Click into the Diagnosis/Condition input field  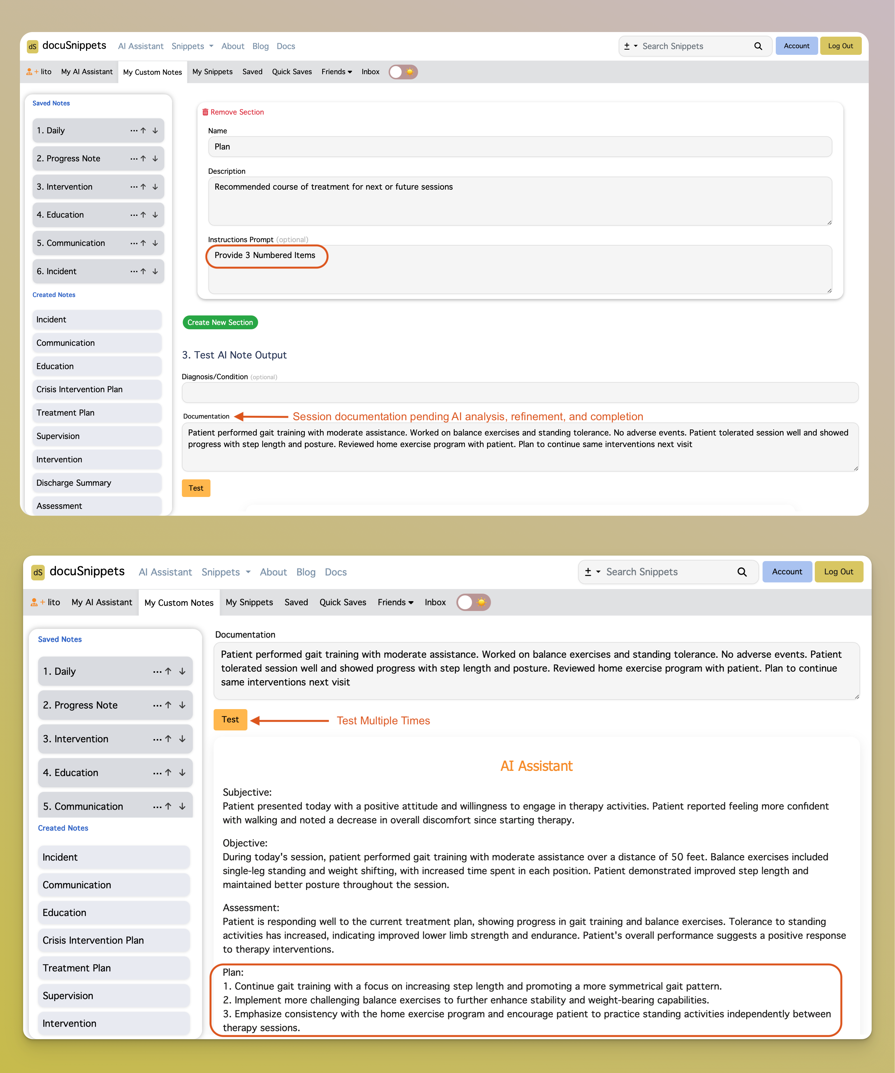[519, 392]
